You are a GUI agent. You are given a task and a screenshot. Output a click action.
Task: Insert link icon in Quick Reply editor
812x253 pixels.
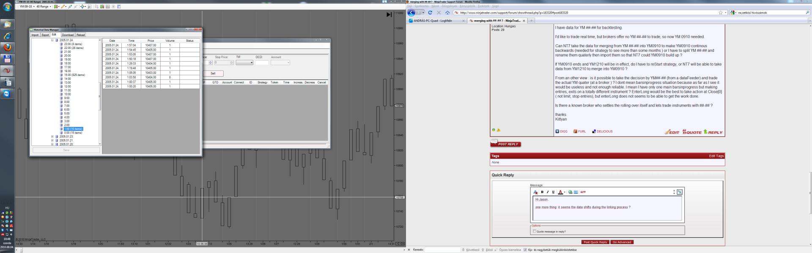coord(570,192)
